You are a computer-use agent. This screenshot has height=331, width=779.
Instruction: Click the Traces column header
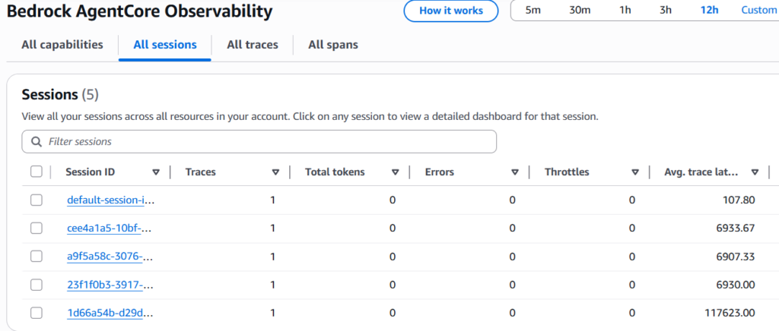200,172
